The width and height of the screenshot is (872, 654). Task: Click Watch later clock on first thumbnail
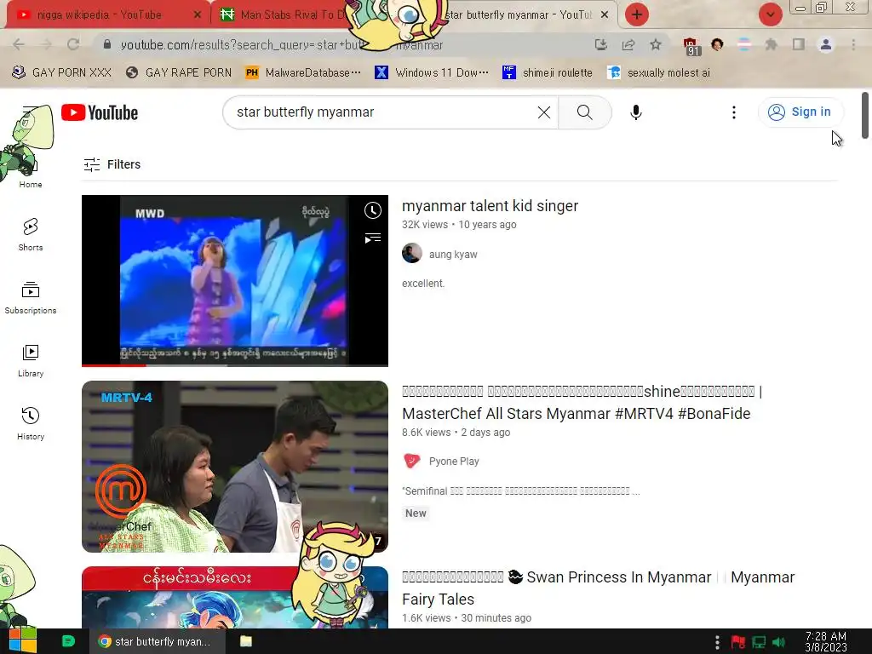[373, 210]
